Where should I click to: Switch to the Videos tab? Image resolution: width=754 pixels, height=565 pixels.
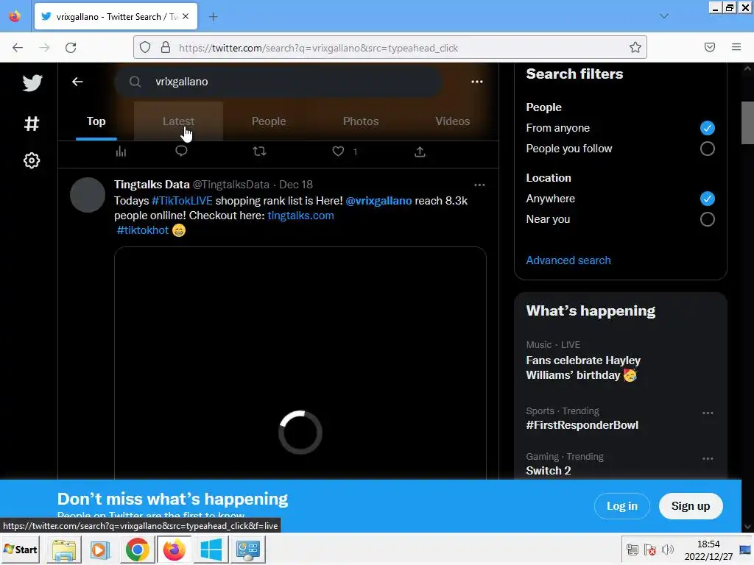pos(453,121)
